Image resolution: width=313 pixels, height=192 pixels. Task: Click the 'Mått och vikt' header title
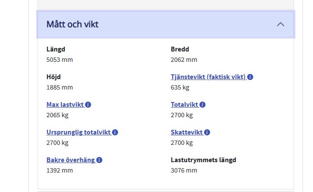pos(73,24)
